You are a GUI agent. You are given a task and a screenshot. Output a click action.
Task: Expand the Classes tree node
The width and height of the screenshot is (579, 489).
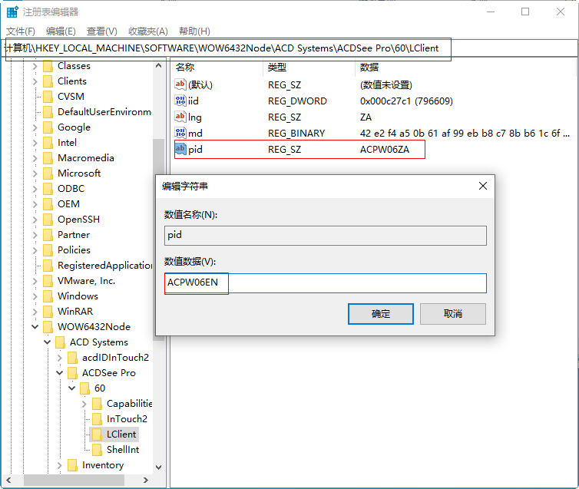[x=35, y=66]
